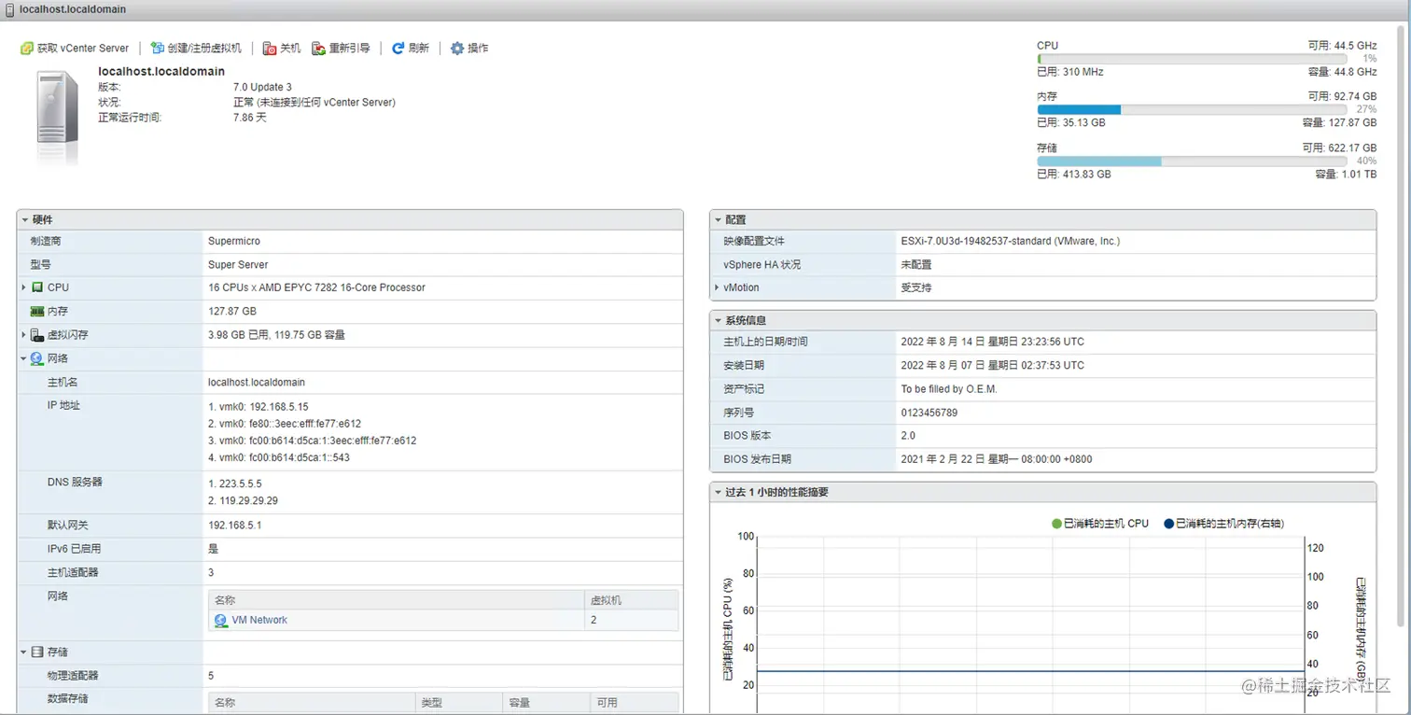The height and width of the screenshot is (715, 1411).
Task: Sort network table by 名称 column
Action: coord(396,600)
